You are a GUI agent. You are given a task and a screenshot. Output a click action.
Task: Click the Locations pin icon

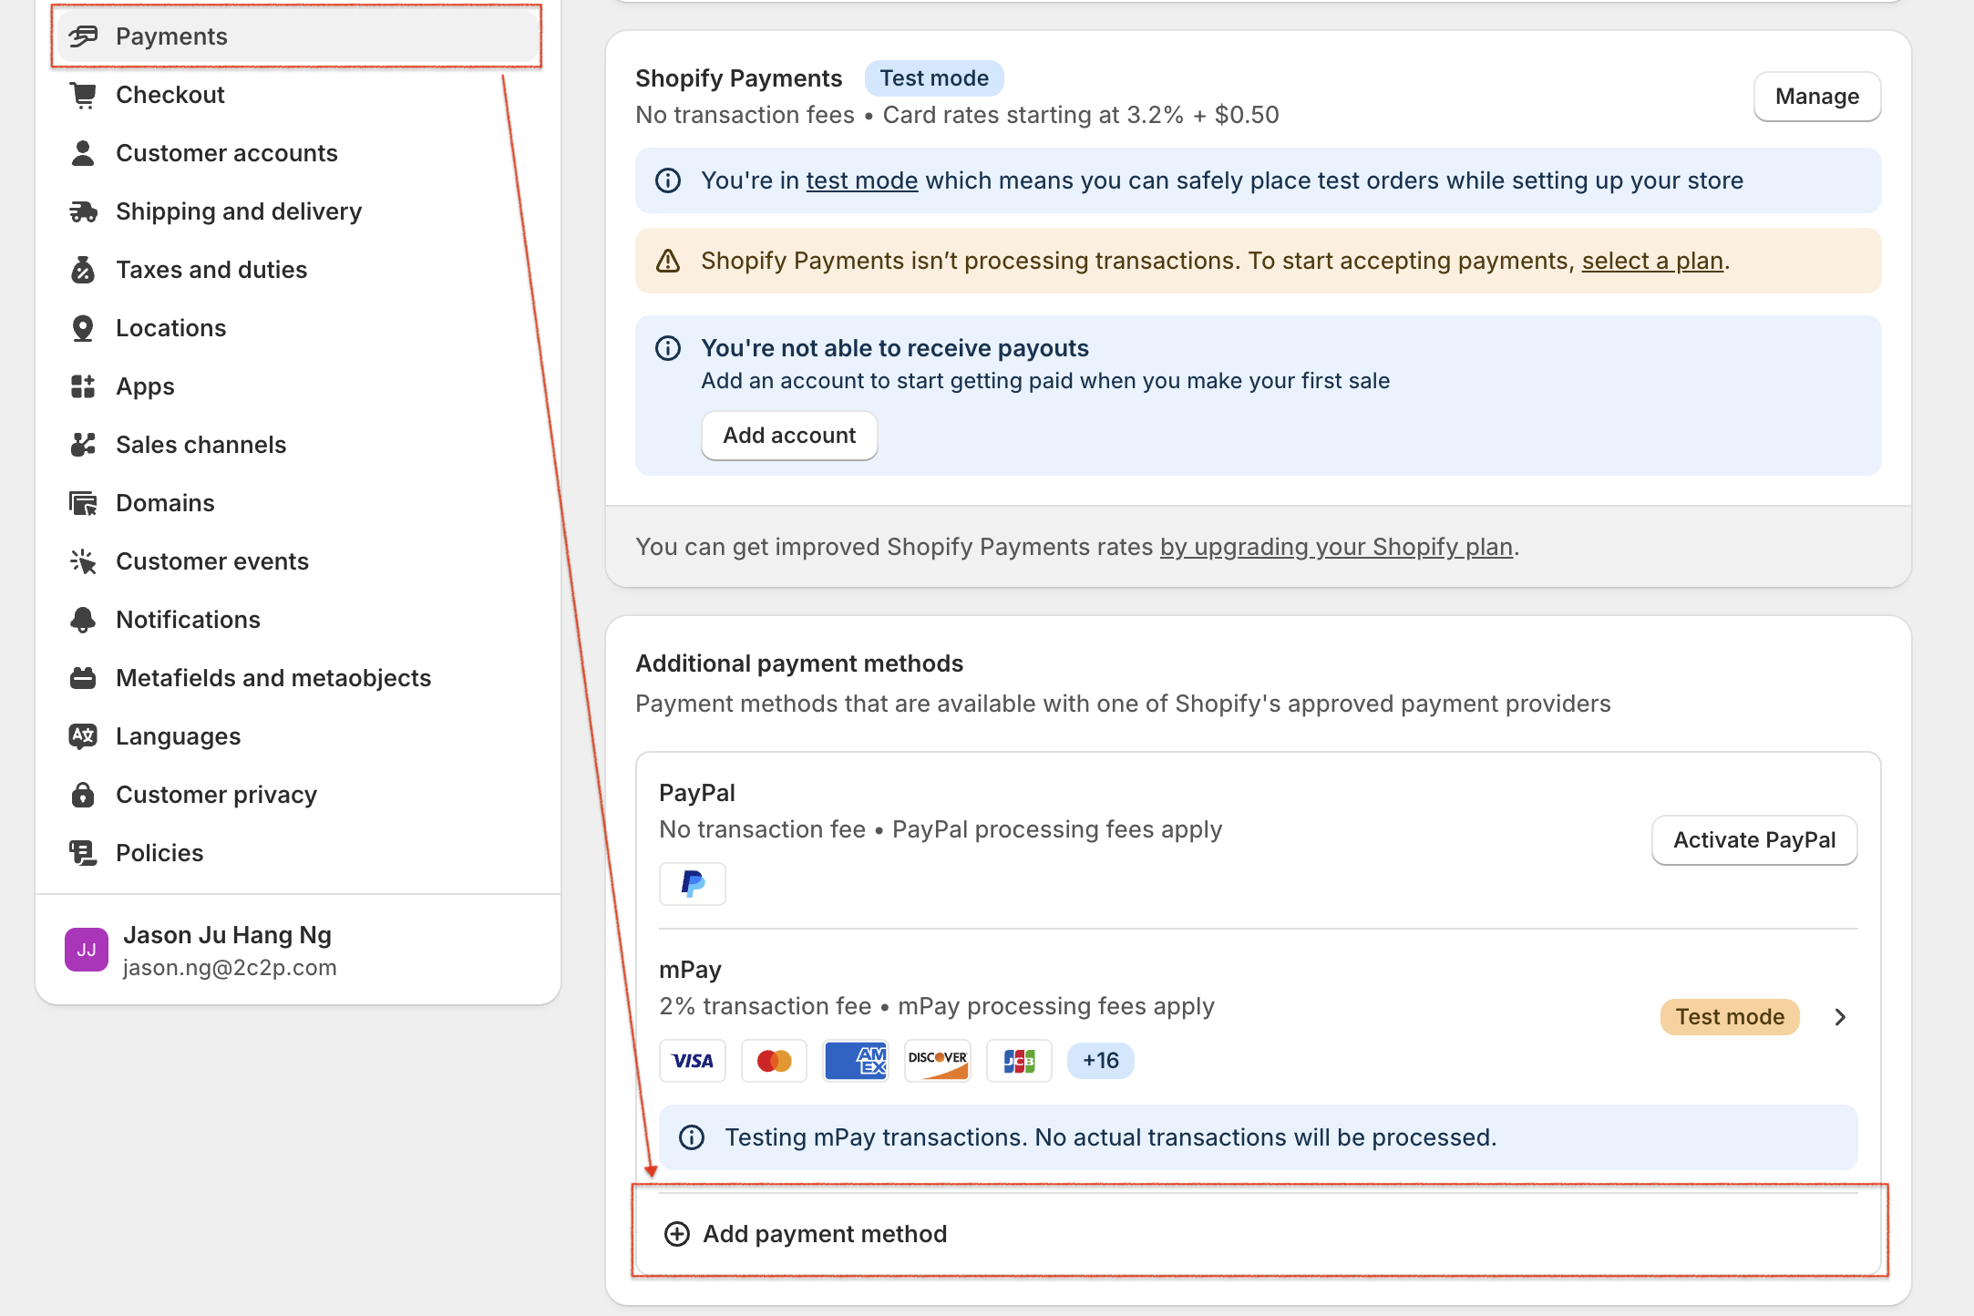[83, 328]
